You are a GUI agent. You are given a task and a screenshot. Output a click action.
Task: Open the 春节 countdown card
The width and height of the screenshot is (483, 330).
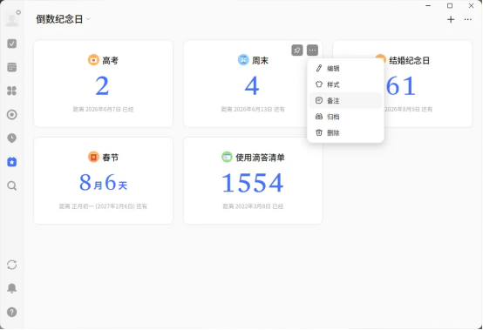pyautogui.click(x=103, y=180)
